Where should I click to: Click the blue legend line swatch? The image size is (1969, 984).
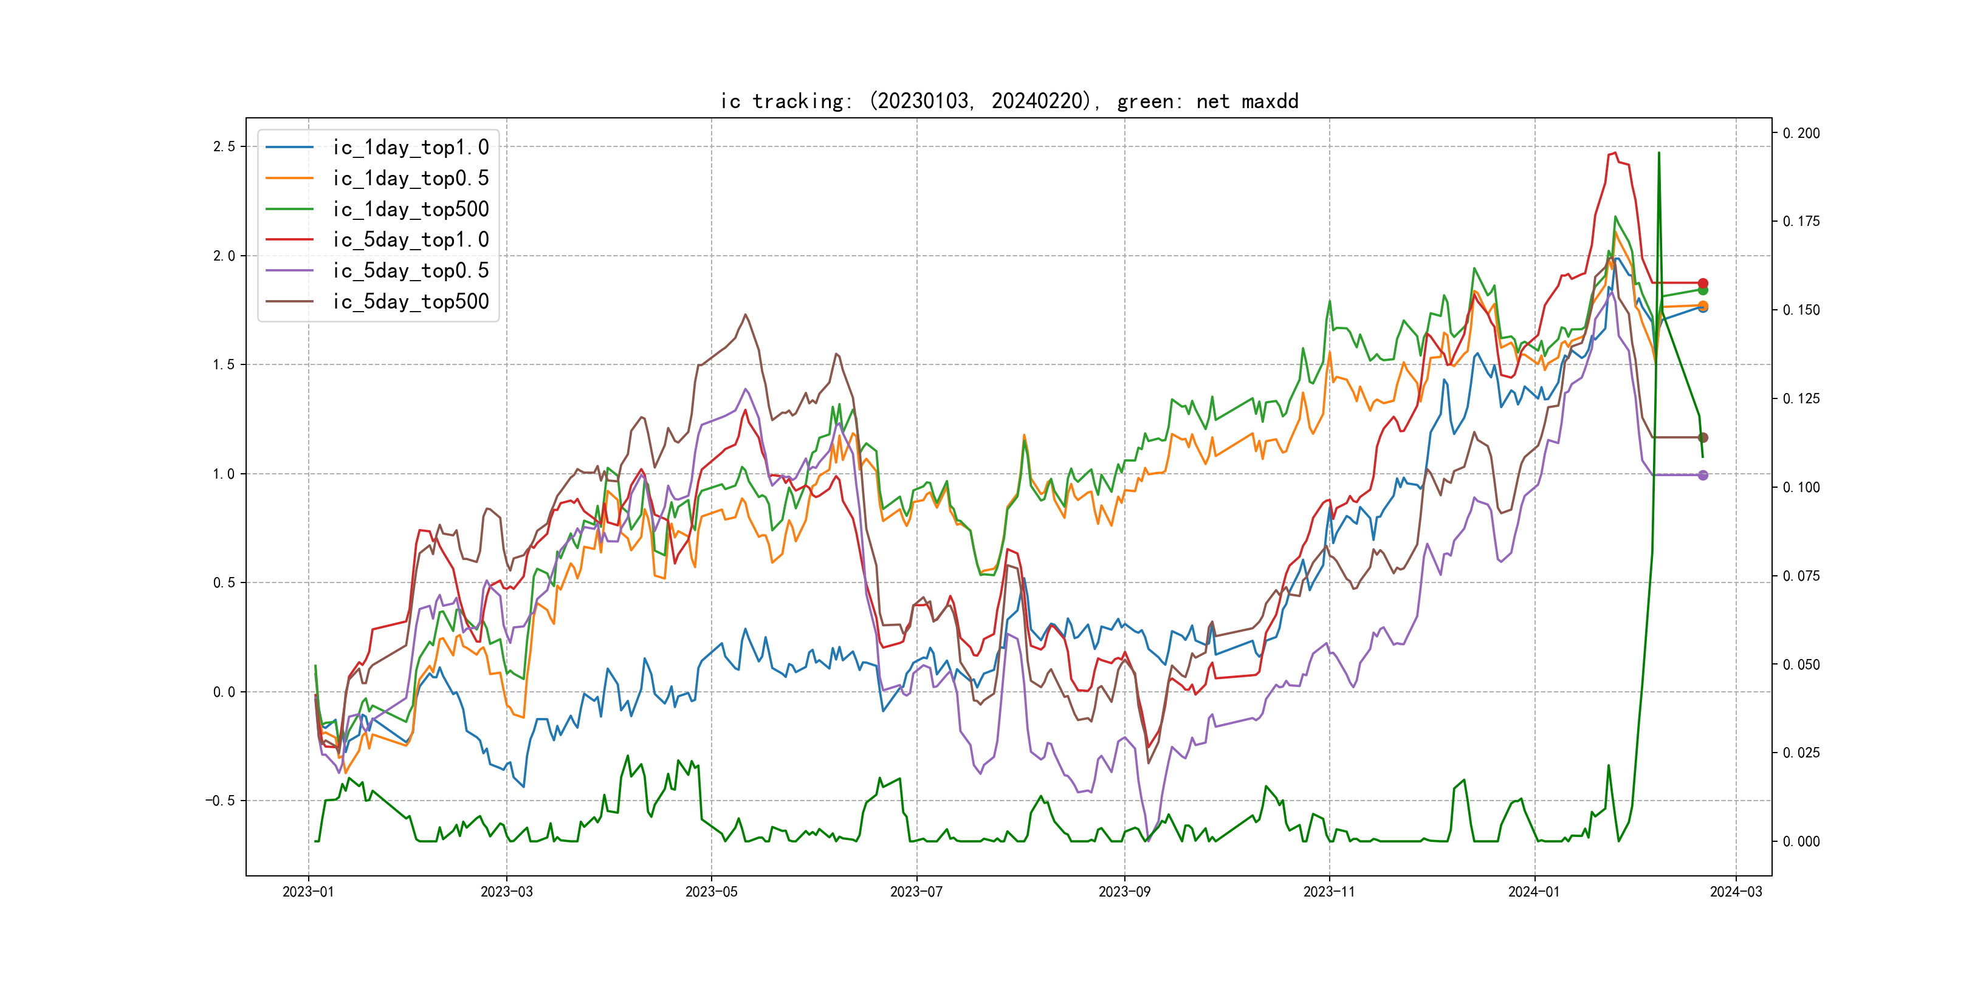(289, 148)
